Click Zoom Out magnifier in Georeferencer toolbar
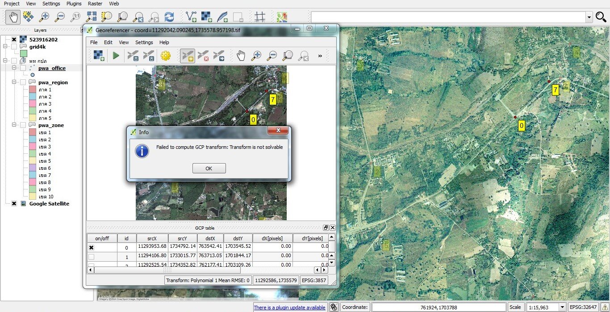 pos(272,56)
